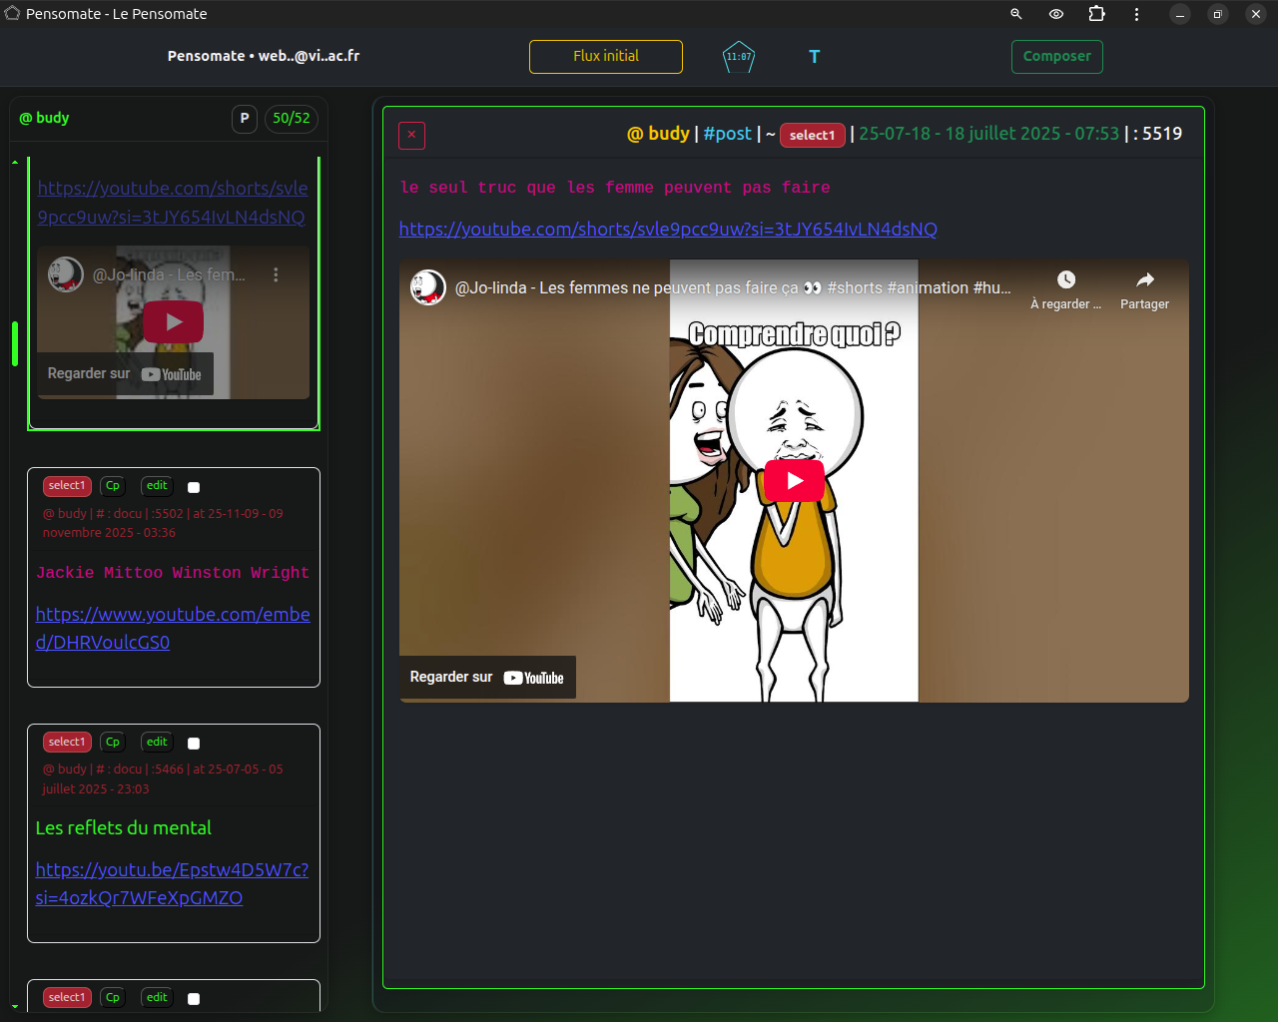Open the YouTube shorts link in post 5519
Viewport: 1278px width, 1022px height.
click(x=668, y=229)
